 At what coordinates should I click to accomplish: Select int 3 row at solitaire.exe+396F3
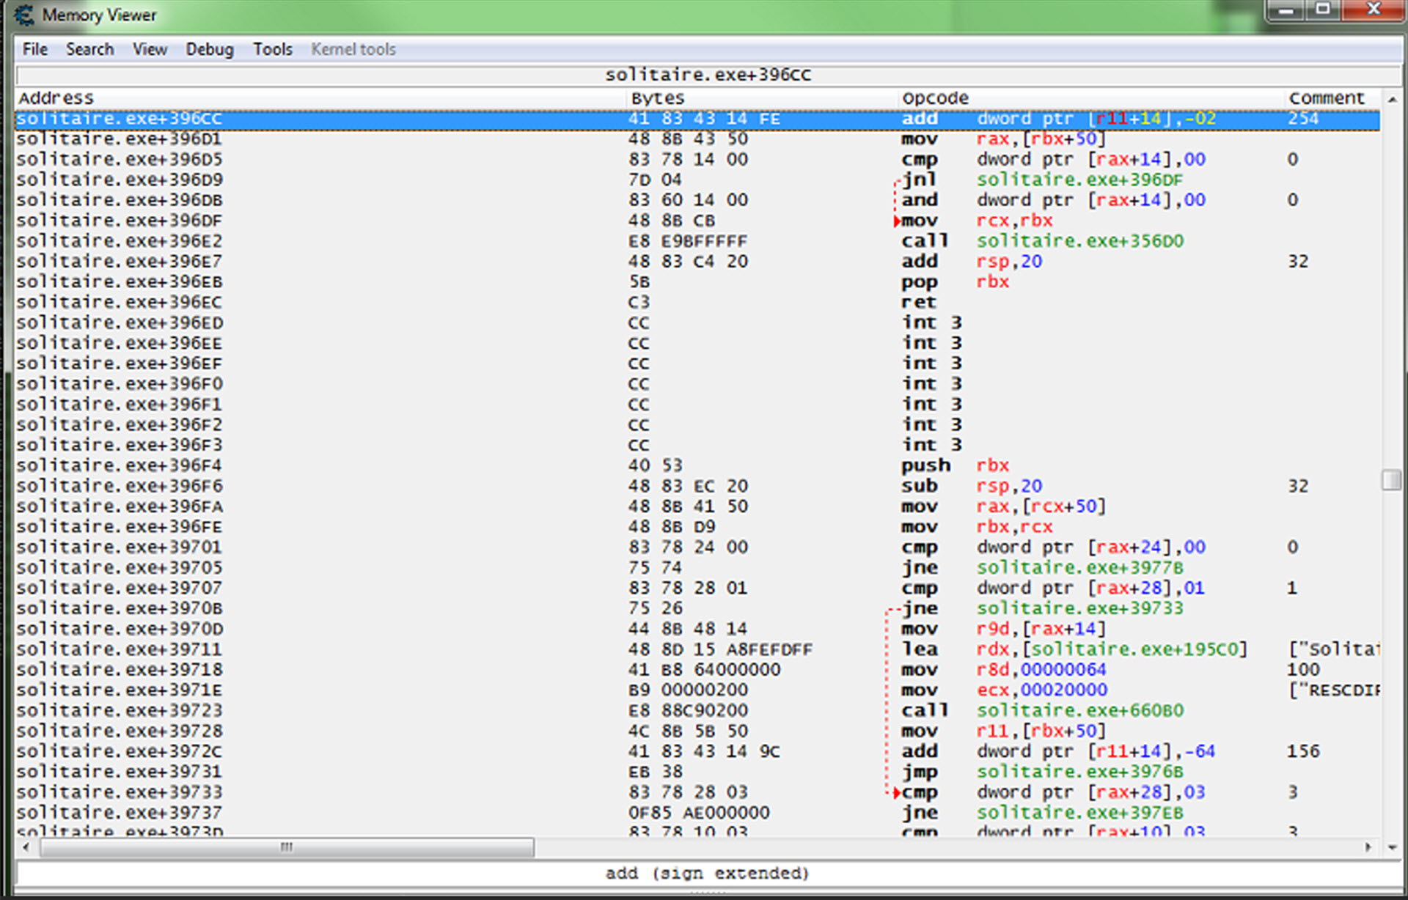(697, 446)
